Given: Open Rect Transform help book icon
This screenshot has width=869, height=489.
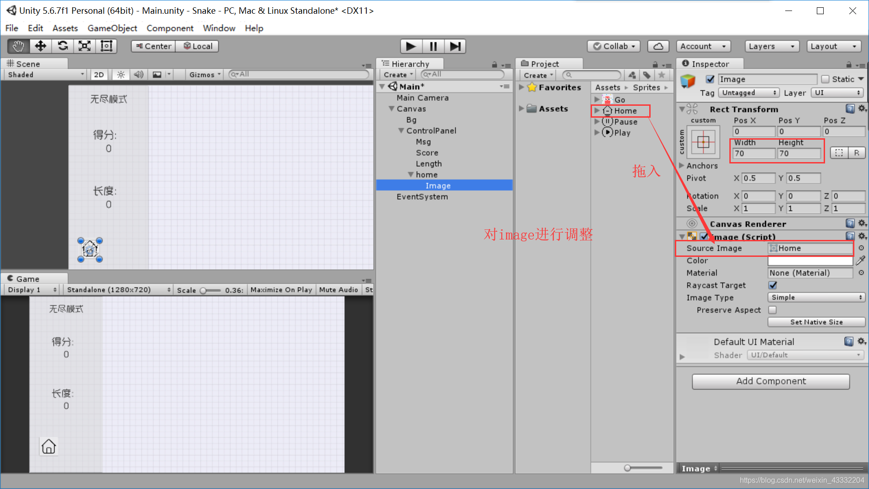Looking at the screenshot, I should tap(850, 109).
